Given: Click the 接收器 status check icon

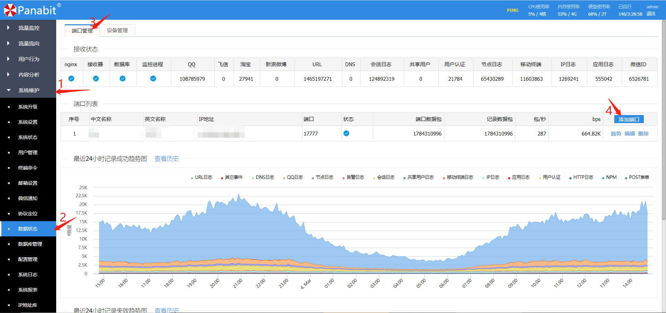Looking at the screenshot, I should point(96,79).
